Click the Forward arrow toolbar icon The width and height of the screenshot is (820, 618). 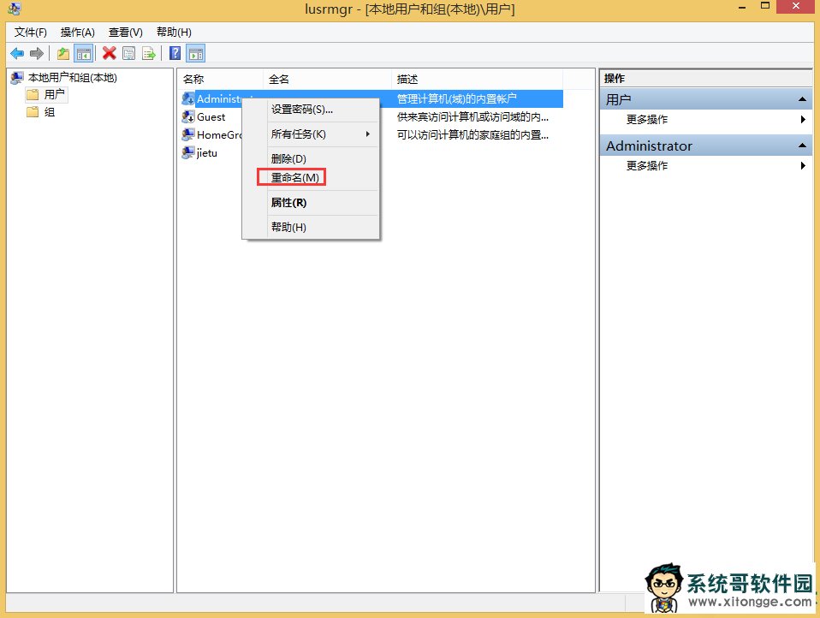pos(36,53)
